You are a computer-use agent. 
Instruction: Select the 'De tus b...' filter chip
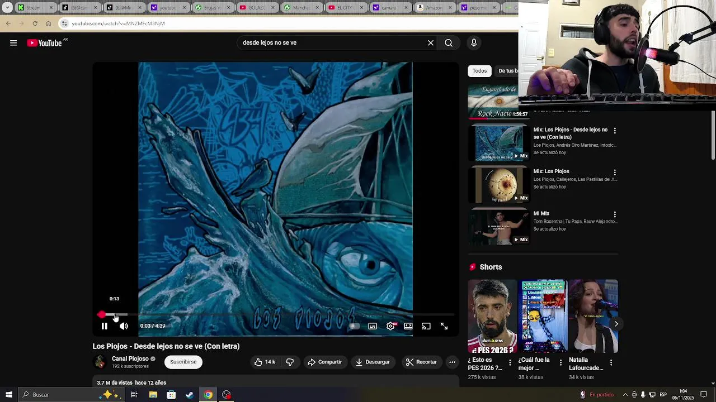[507, 71]
